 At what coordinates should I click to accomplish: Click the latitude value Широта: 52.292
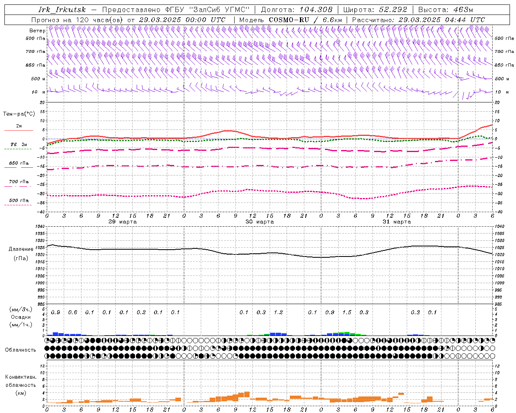tap(375, 10)
